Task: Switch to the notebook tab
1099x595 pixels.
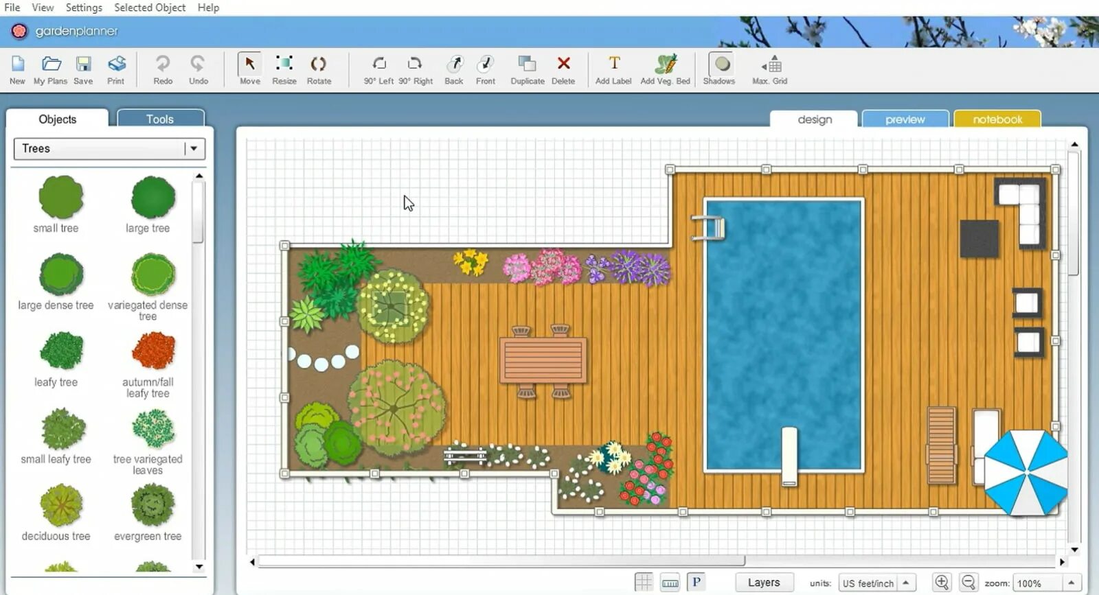Action: 997,119
